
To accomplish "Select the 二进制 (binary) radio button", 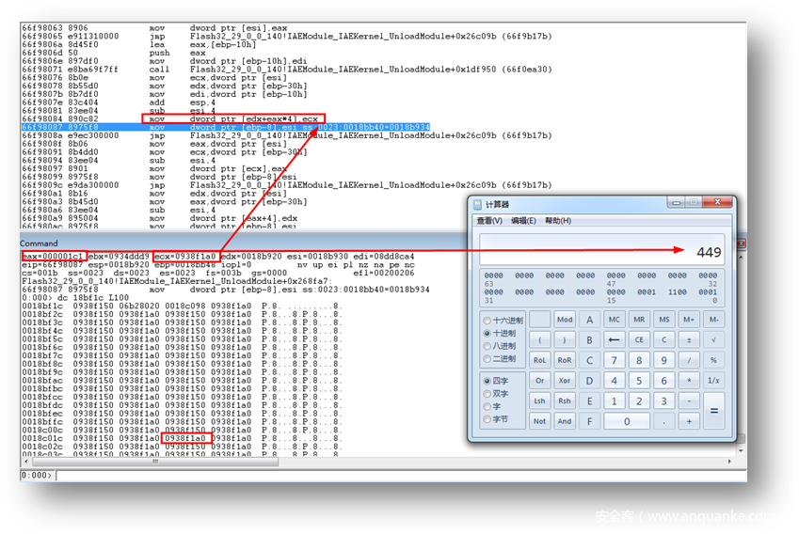I will click(487, 358).
